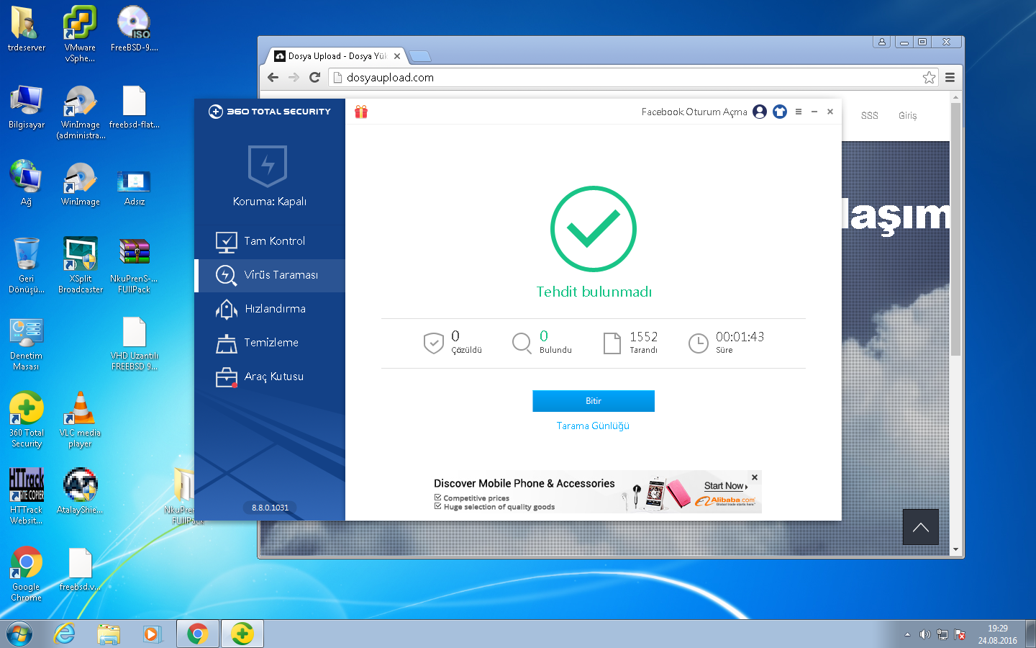This screenshot has width=1036, height=648.
Task: Click the dosyaupload.com address bar
Action: (634, 77)
